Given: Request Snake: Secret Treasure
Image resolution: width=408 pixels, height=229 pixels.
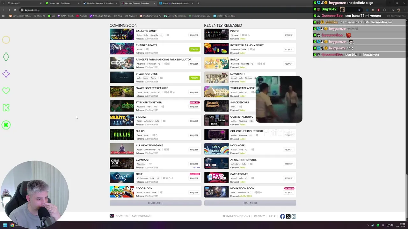Looking at the screenshot, I should (194, 92).
